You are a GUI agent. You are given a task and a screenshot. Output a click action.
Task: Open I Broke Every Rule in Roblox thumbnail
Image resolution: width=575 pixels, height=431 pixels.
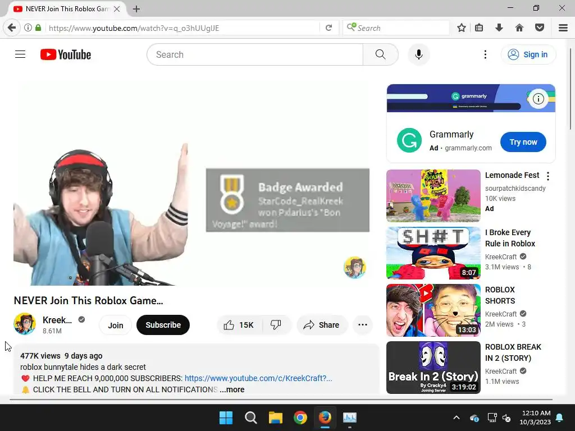[433, 253]
